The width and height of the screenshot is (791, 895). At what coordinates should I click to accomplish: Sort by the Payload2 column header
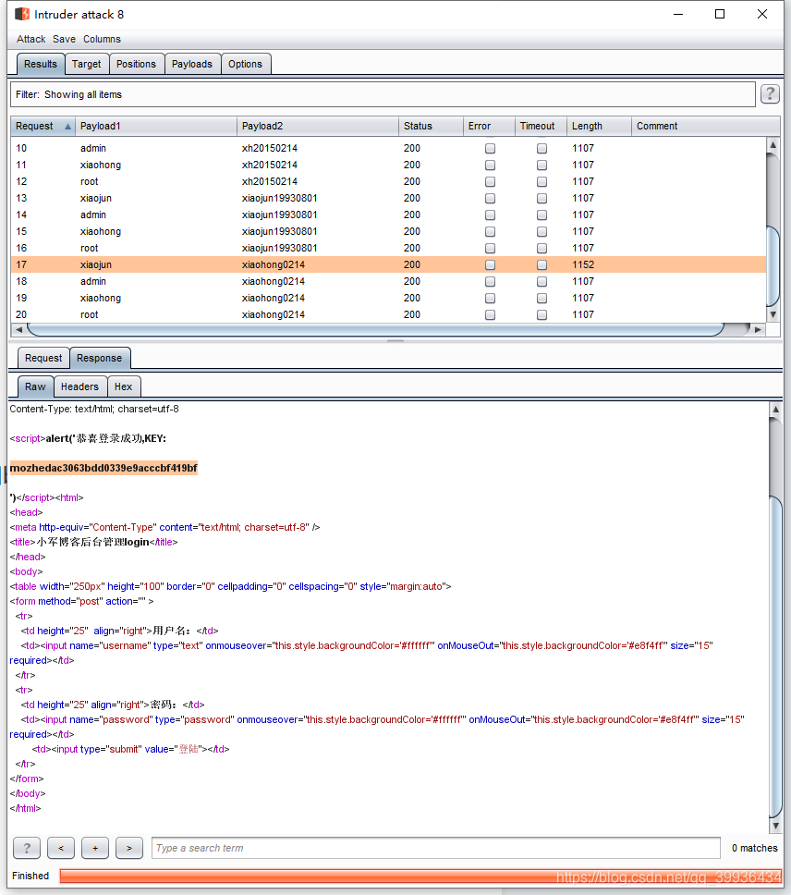(318, 126)
